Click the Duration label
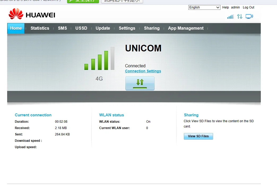The image size is (277, 185). pyautogui.click(x=22, y=122)
